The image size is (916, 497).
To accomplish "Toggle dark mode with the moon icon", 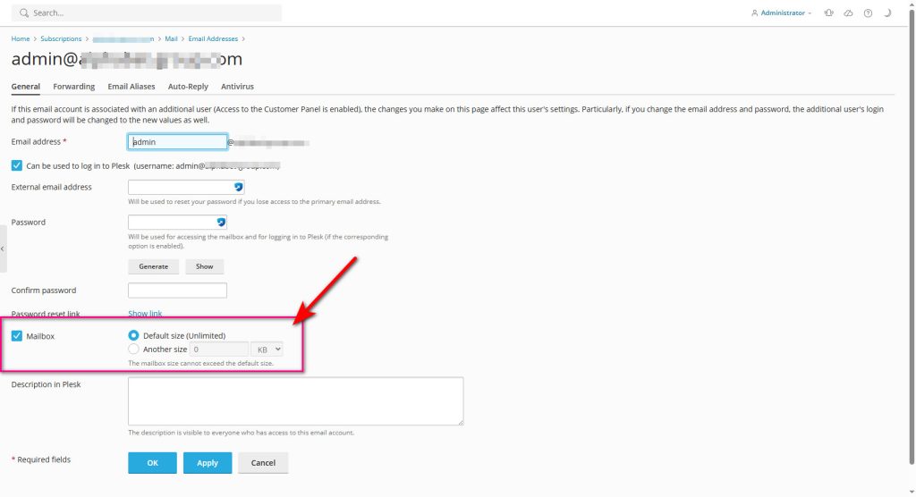I will point(887,13).
